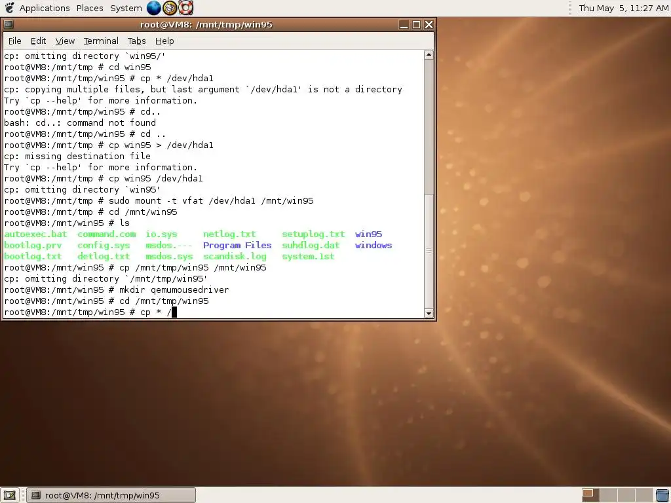Click the 'sudo mount -t vfat' command line
The height and width of the screenshot is (503, 671).
[x=159, y=201]
